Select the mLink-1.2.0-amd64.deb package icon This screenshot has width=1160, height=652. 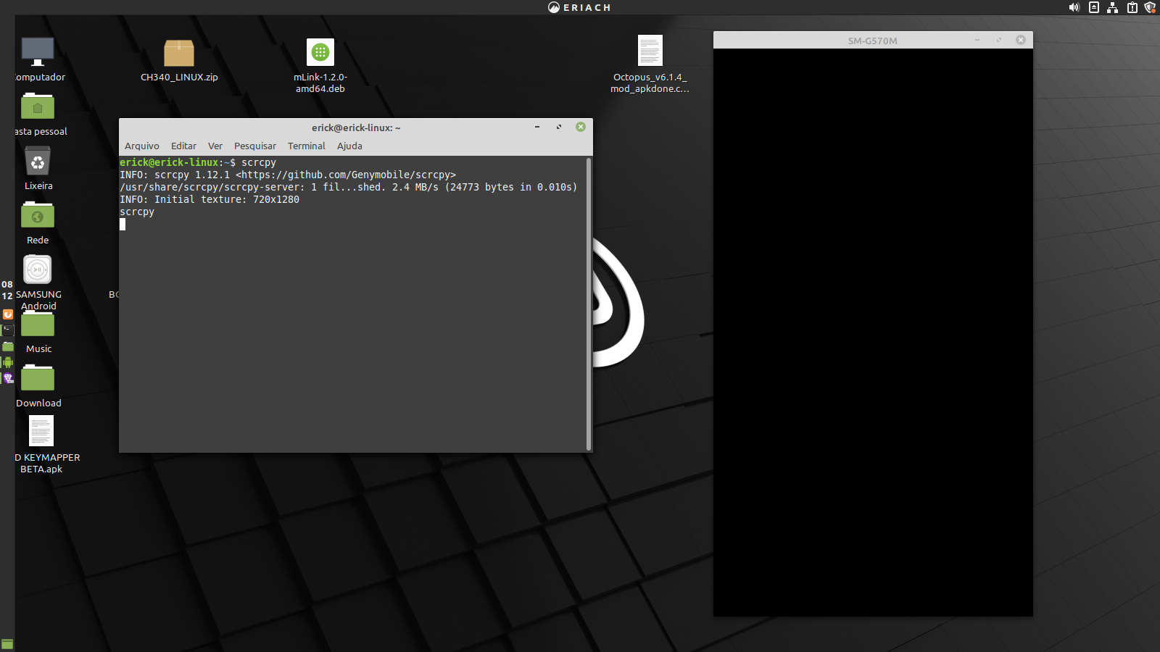[x=320, y=53]
